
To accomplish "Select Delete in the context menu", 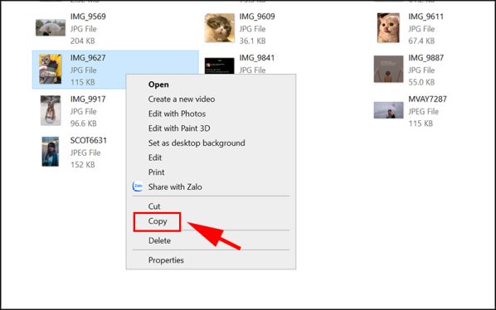I will [x=159, y=240].
